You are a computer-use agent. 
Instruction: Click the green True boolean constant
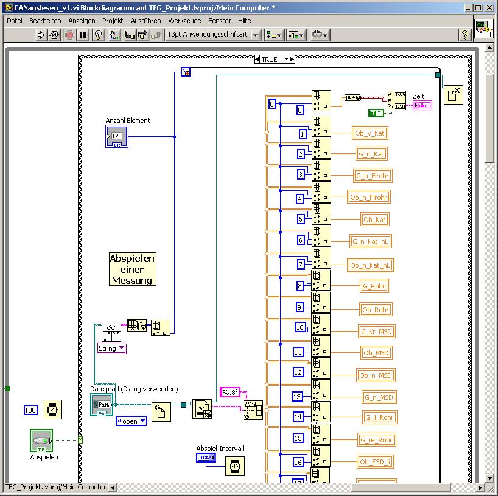coord(376,113)
